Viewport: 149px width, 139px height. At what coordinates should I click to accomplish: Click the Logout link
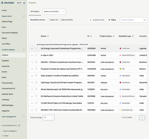[x=5, y=136]
